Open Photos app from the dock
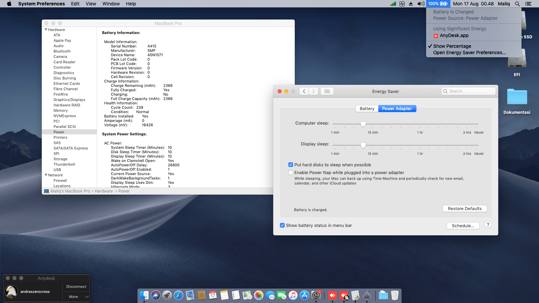Viewport: 539px width, 303px height. 259,295
